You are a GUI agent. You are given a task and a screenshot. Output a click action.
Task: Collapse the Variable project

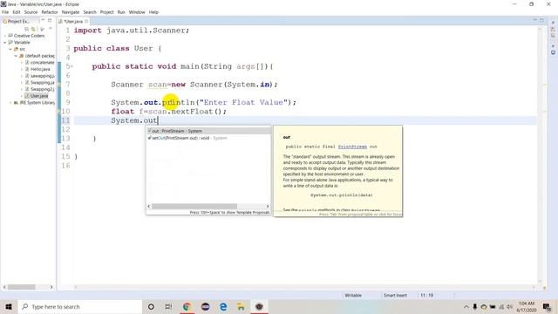(x=5, y=43)
